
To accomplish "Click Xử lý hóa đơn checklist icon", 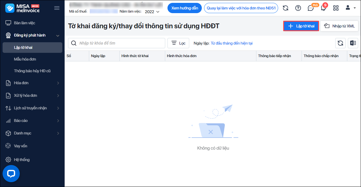I will (8, 96).
